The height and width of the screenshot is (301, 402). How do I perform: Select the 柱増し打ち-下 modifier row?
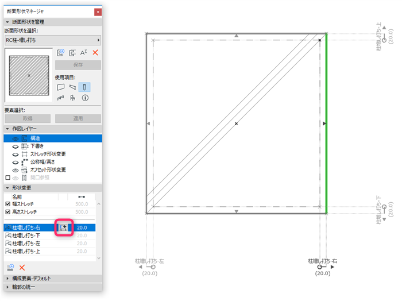point(50,236)
